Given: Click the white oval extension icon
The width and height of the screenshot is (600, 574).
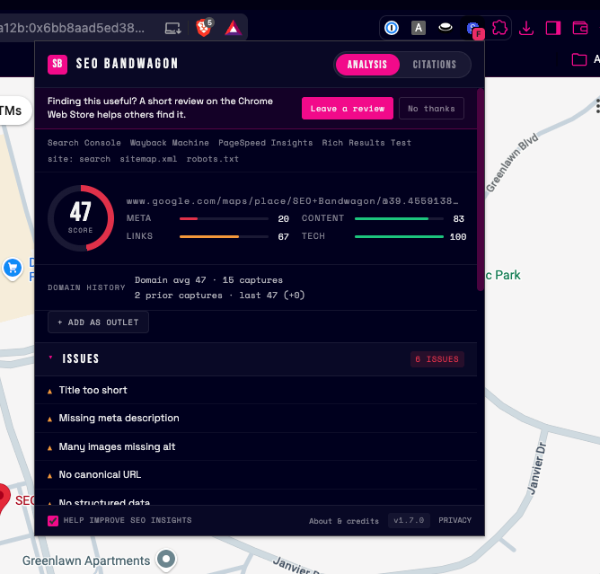Looking at the screenshot, I should pyautogui.click(x=445, y=28).
